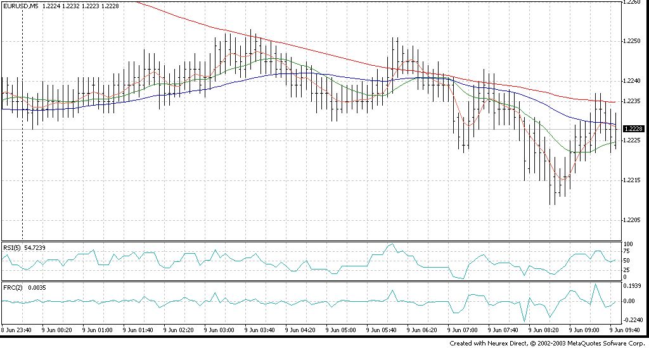The width and height of the screenshot is (649, 348).
Task: Click the RSI scale value 75
Action: pyautogui.click(x=627, y=251)
